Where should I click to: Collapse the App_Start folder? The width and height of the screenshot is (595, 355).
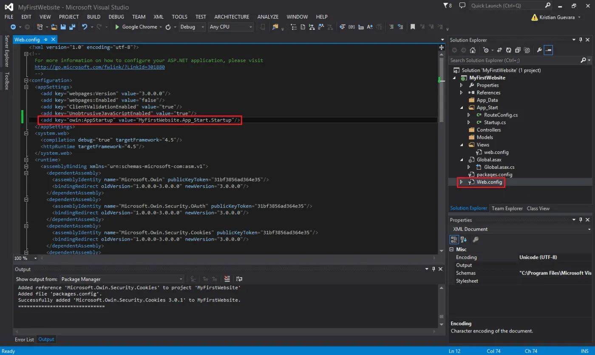(x=462, y=108)
